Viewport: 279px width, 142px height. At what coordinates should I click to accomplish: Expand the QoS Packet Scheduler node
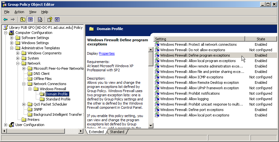[x=24, y=104]
